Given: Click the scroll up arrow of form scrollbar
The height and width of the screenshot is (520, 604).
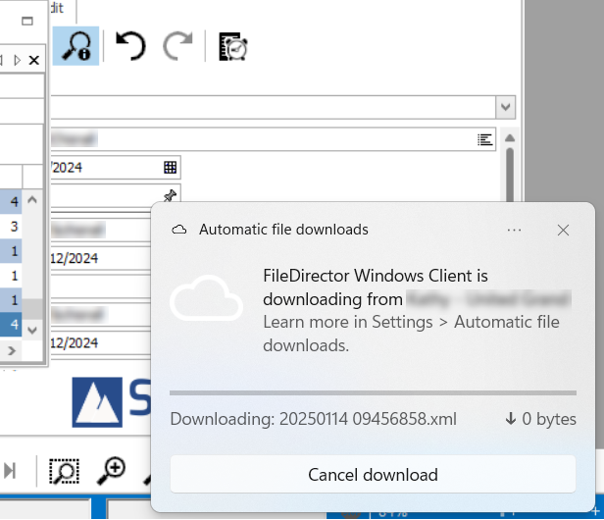Looking at the screenshot, I should (x=510, y=137).
